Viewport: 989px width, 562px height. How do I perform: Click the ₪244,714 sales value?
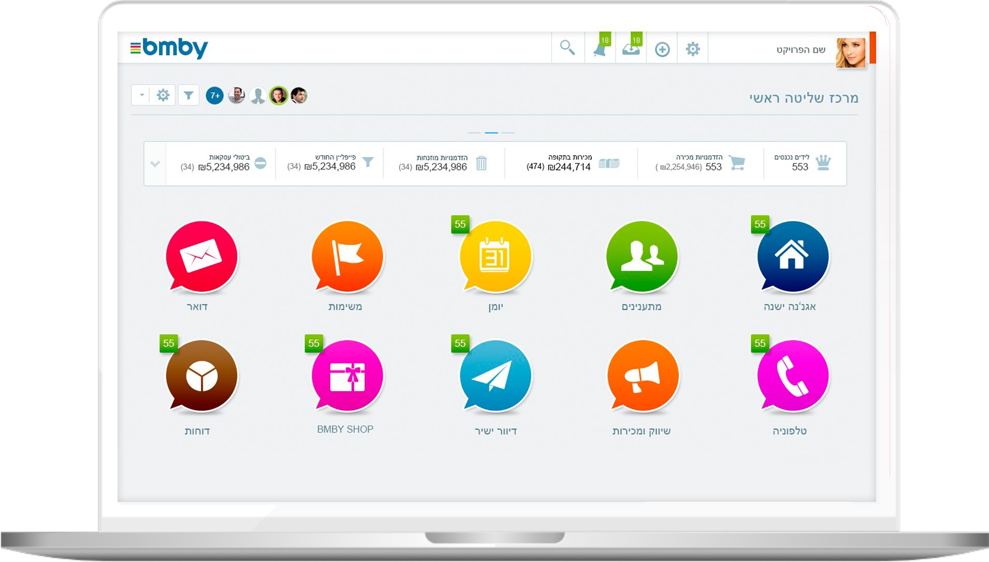tap(569, 167)
